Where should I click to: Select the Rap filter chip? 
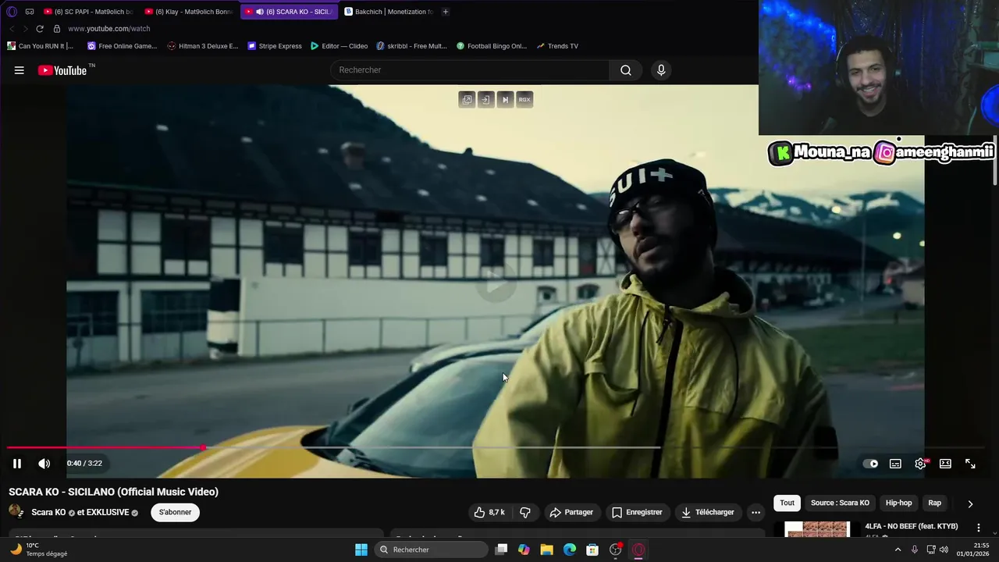[x=934, y=503]
